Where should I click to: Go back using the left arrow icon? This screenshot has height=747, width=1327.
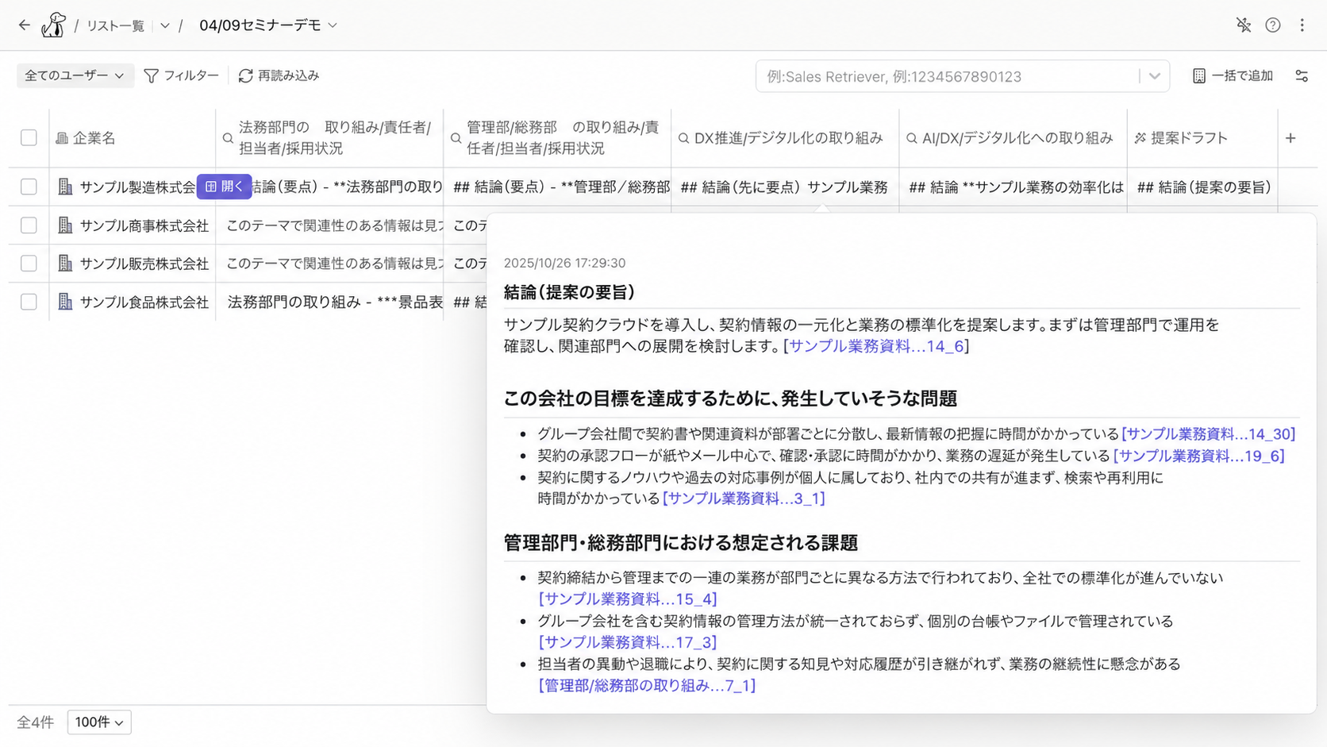[25, 25]
